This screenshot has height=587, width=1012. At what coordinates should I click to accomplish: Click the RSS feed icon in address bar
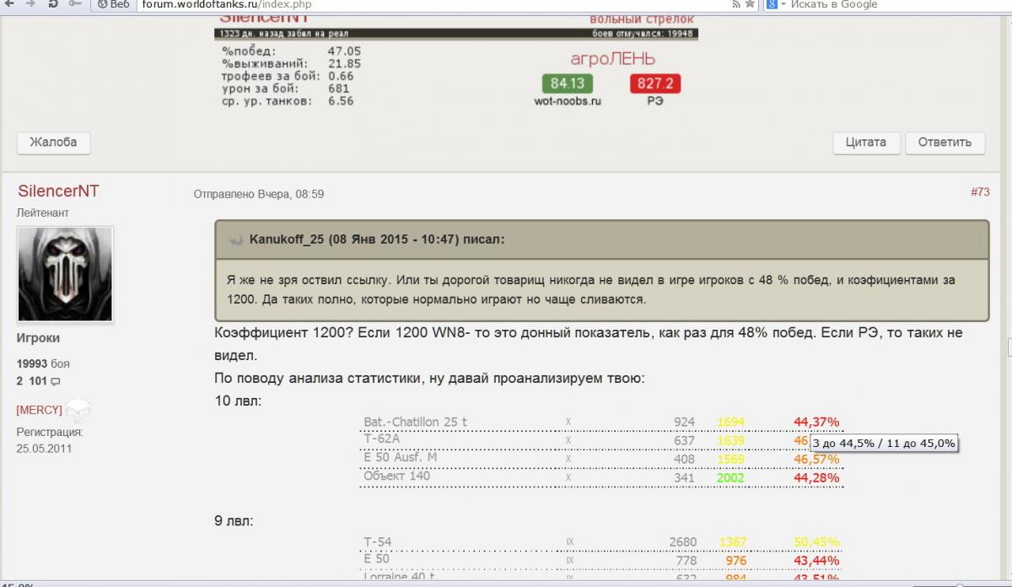tap(736, 4)
